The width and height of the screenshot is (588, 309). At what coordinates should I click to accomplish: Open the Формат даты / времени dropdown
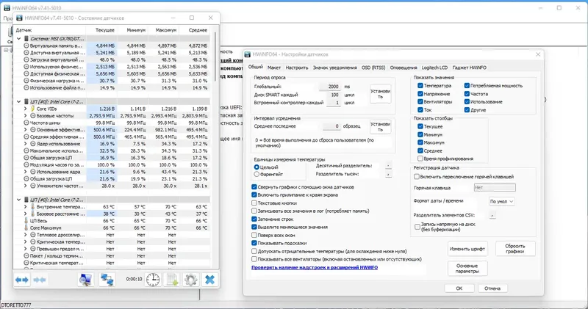[502, 202]
